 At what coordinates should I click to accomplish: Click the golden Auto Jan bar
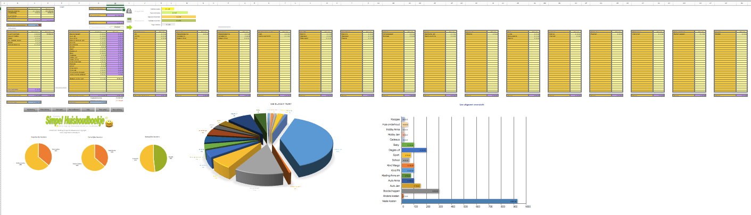[x=412, y=186]
